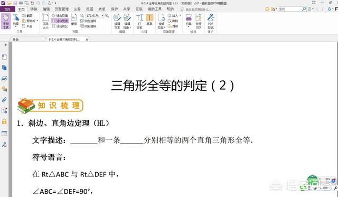The height and width of the screenshot is (197, 338).
Task: Switch to the Page Management (页面管理) tab
Action: [x=61, y=9]
